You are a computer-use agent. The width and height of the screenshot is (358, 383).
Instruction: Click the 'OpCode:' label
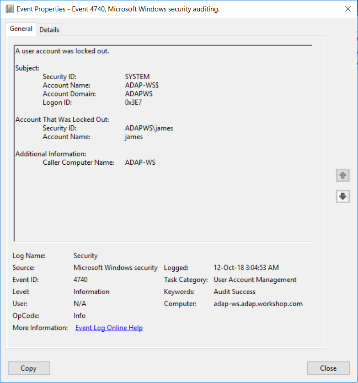coord(26,316)
